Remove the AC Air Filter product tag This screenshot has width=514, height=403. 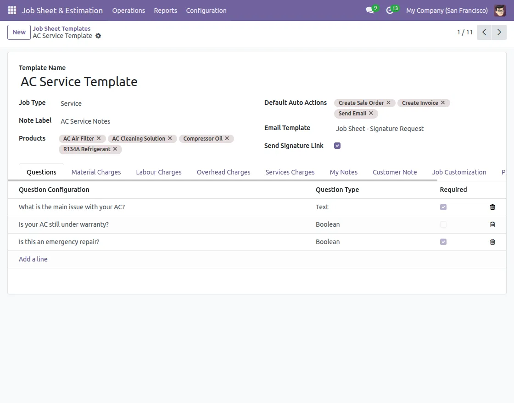click(99, 138)
